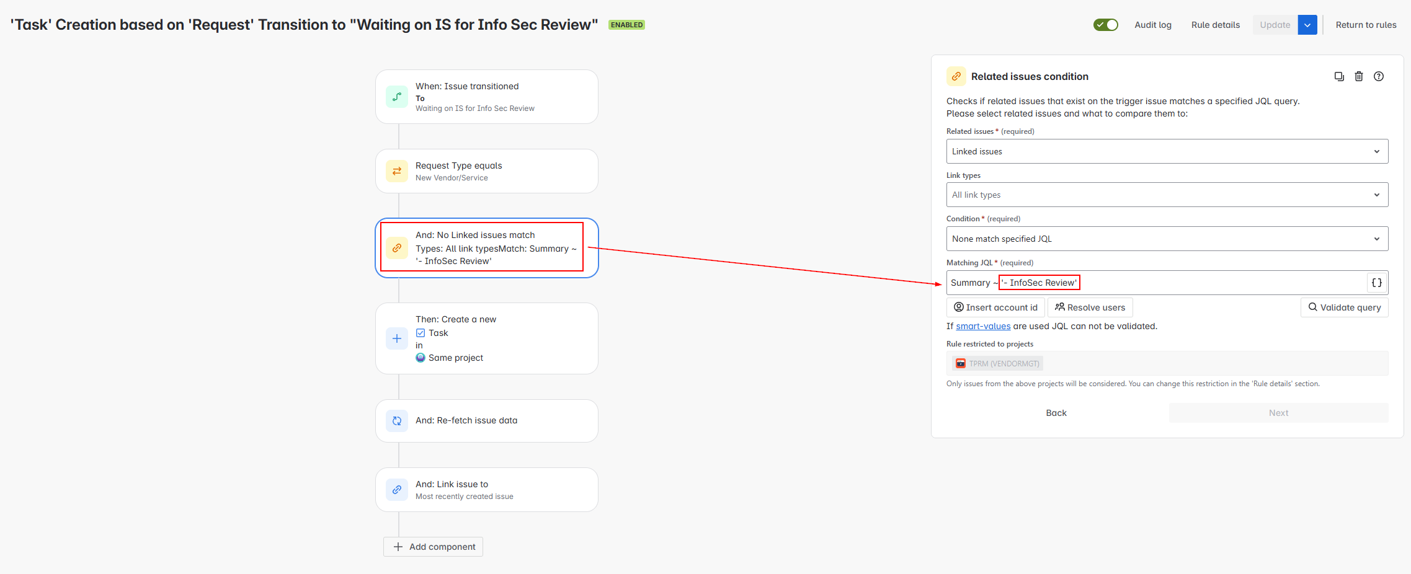Open the Link types dropdown

[x=1167, y=195]
